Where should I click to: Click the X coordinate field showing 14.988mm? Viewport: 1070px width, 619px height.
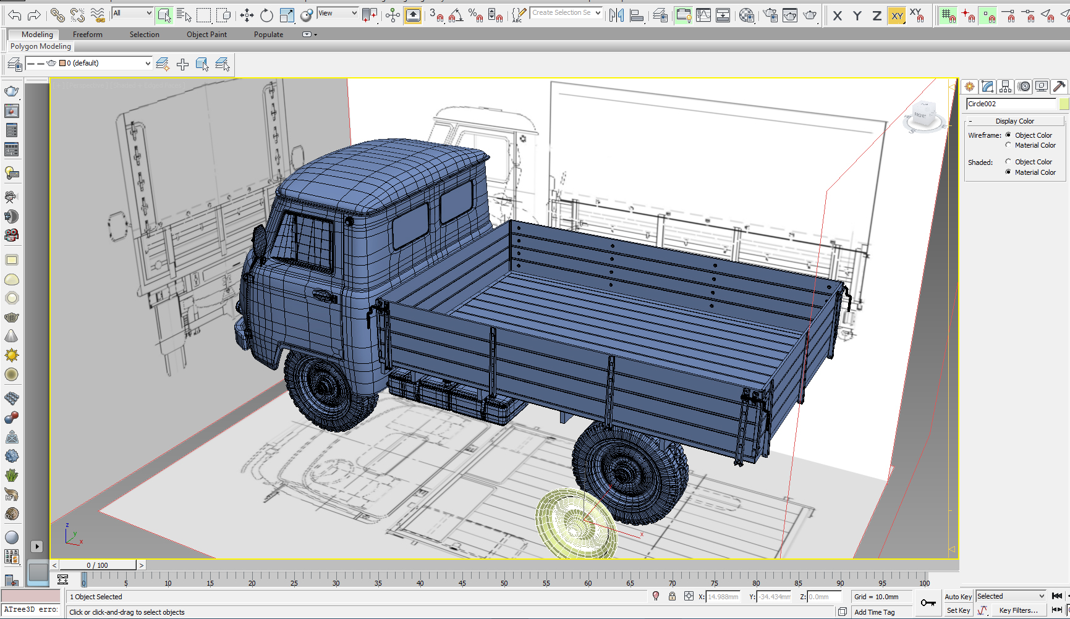(723, 597)
